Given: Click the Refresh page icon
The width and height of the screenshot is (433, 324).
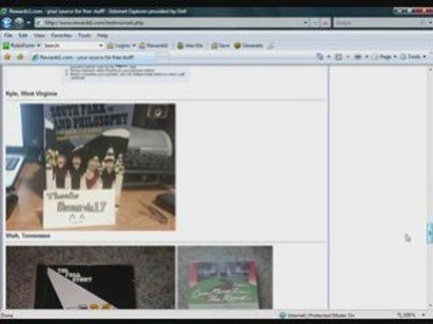Looking at the screenshot, I should [x=315, y=23].
